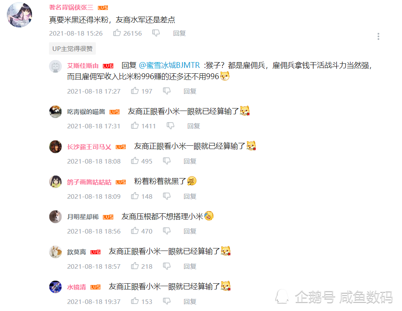Click the UP主觉得很赞 tag
The height and width of the screenshot is (311, 402).
[72, 48]
